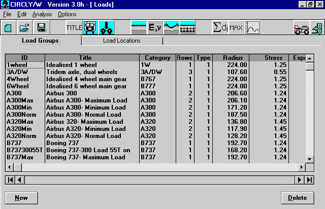The width and height of the screenshot is (325, 209).
Task: Select the B73730055T ID cell
Action: click(25, 150)
